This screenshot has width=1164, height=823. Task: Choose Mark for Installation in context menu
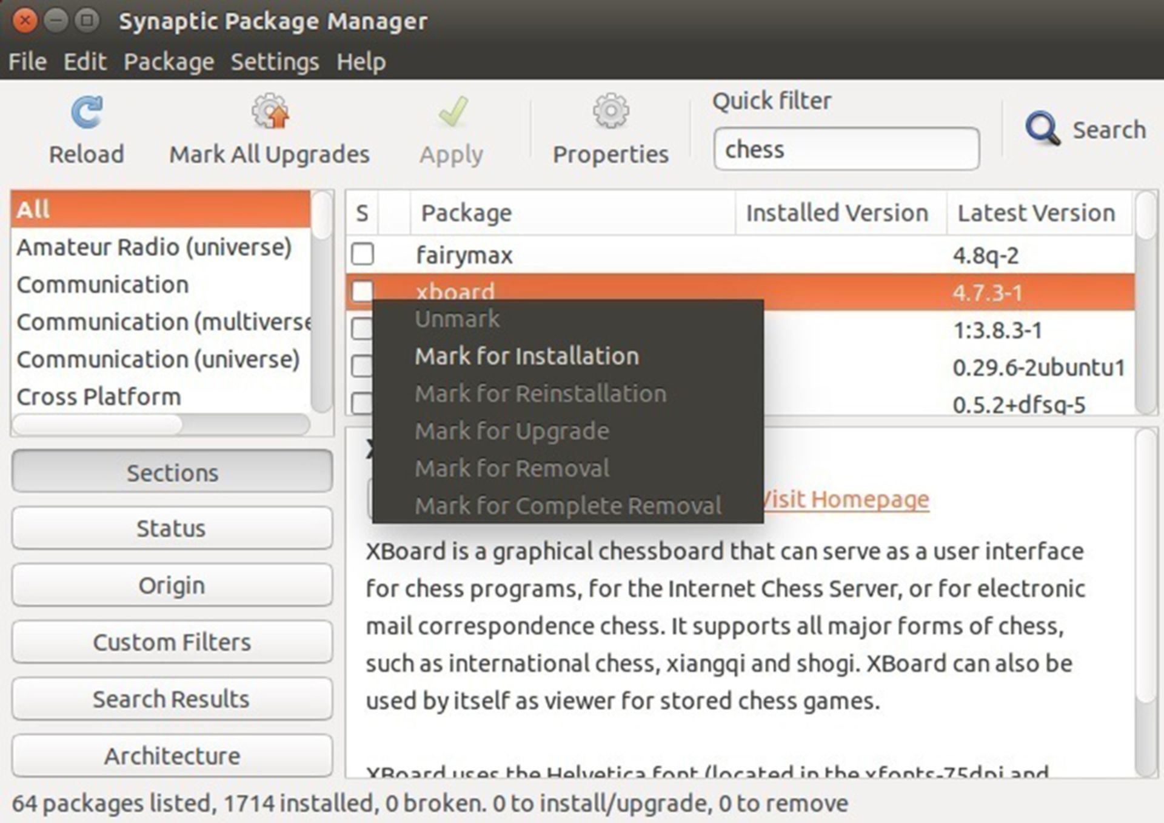pyautogui.click(x=568, y=356)
